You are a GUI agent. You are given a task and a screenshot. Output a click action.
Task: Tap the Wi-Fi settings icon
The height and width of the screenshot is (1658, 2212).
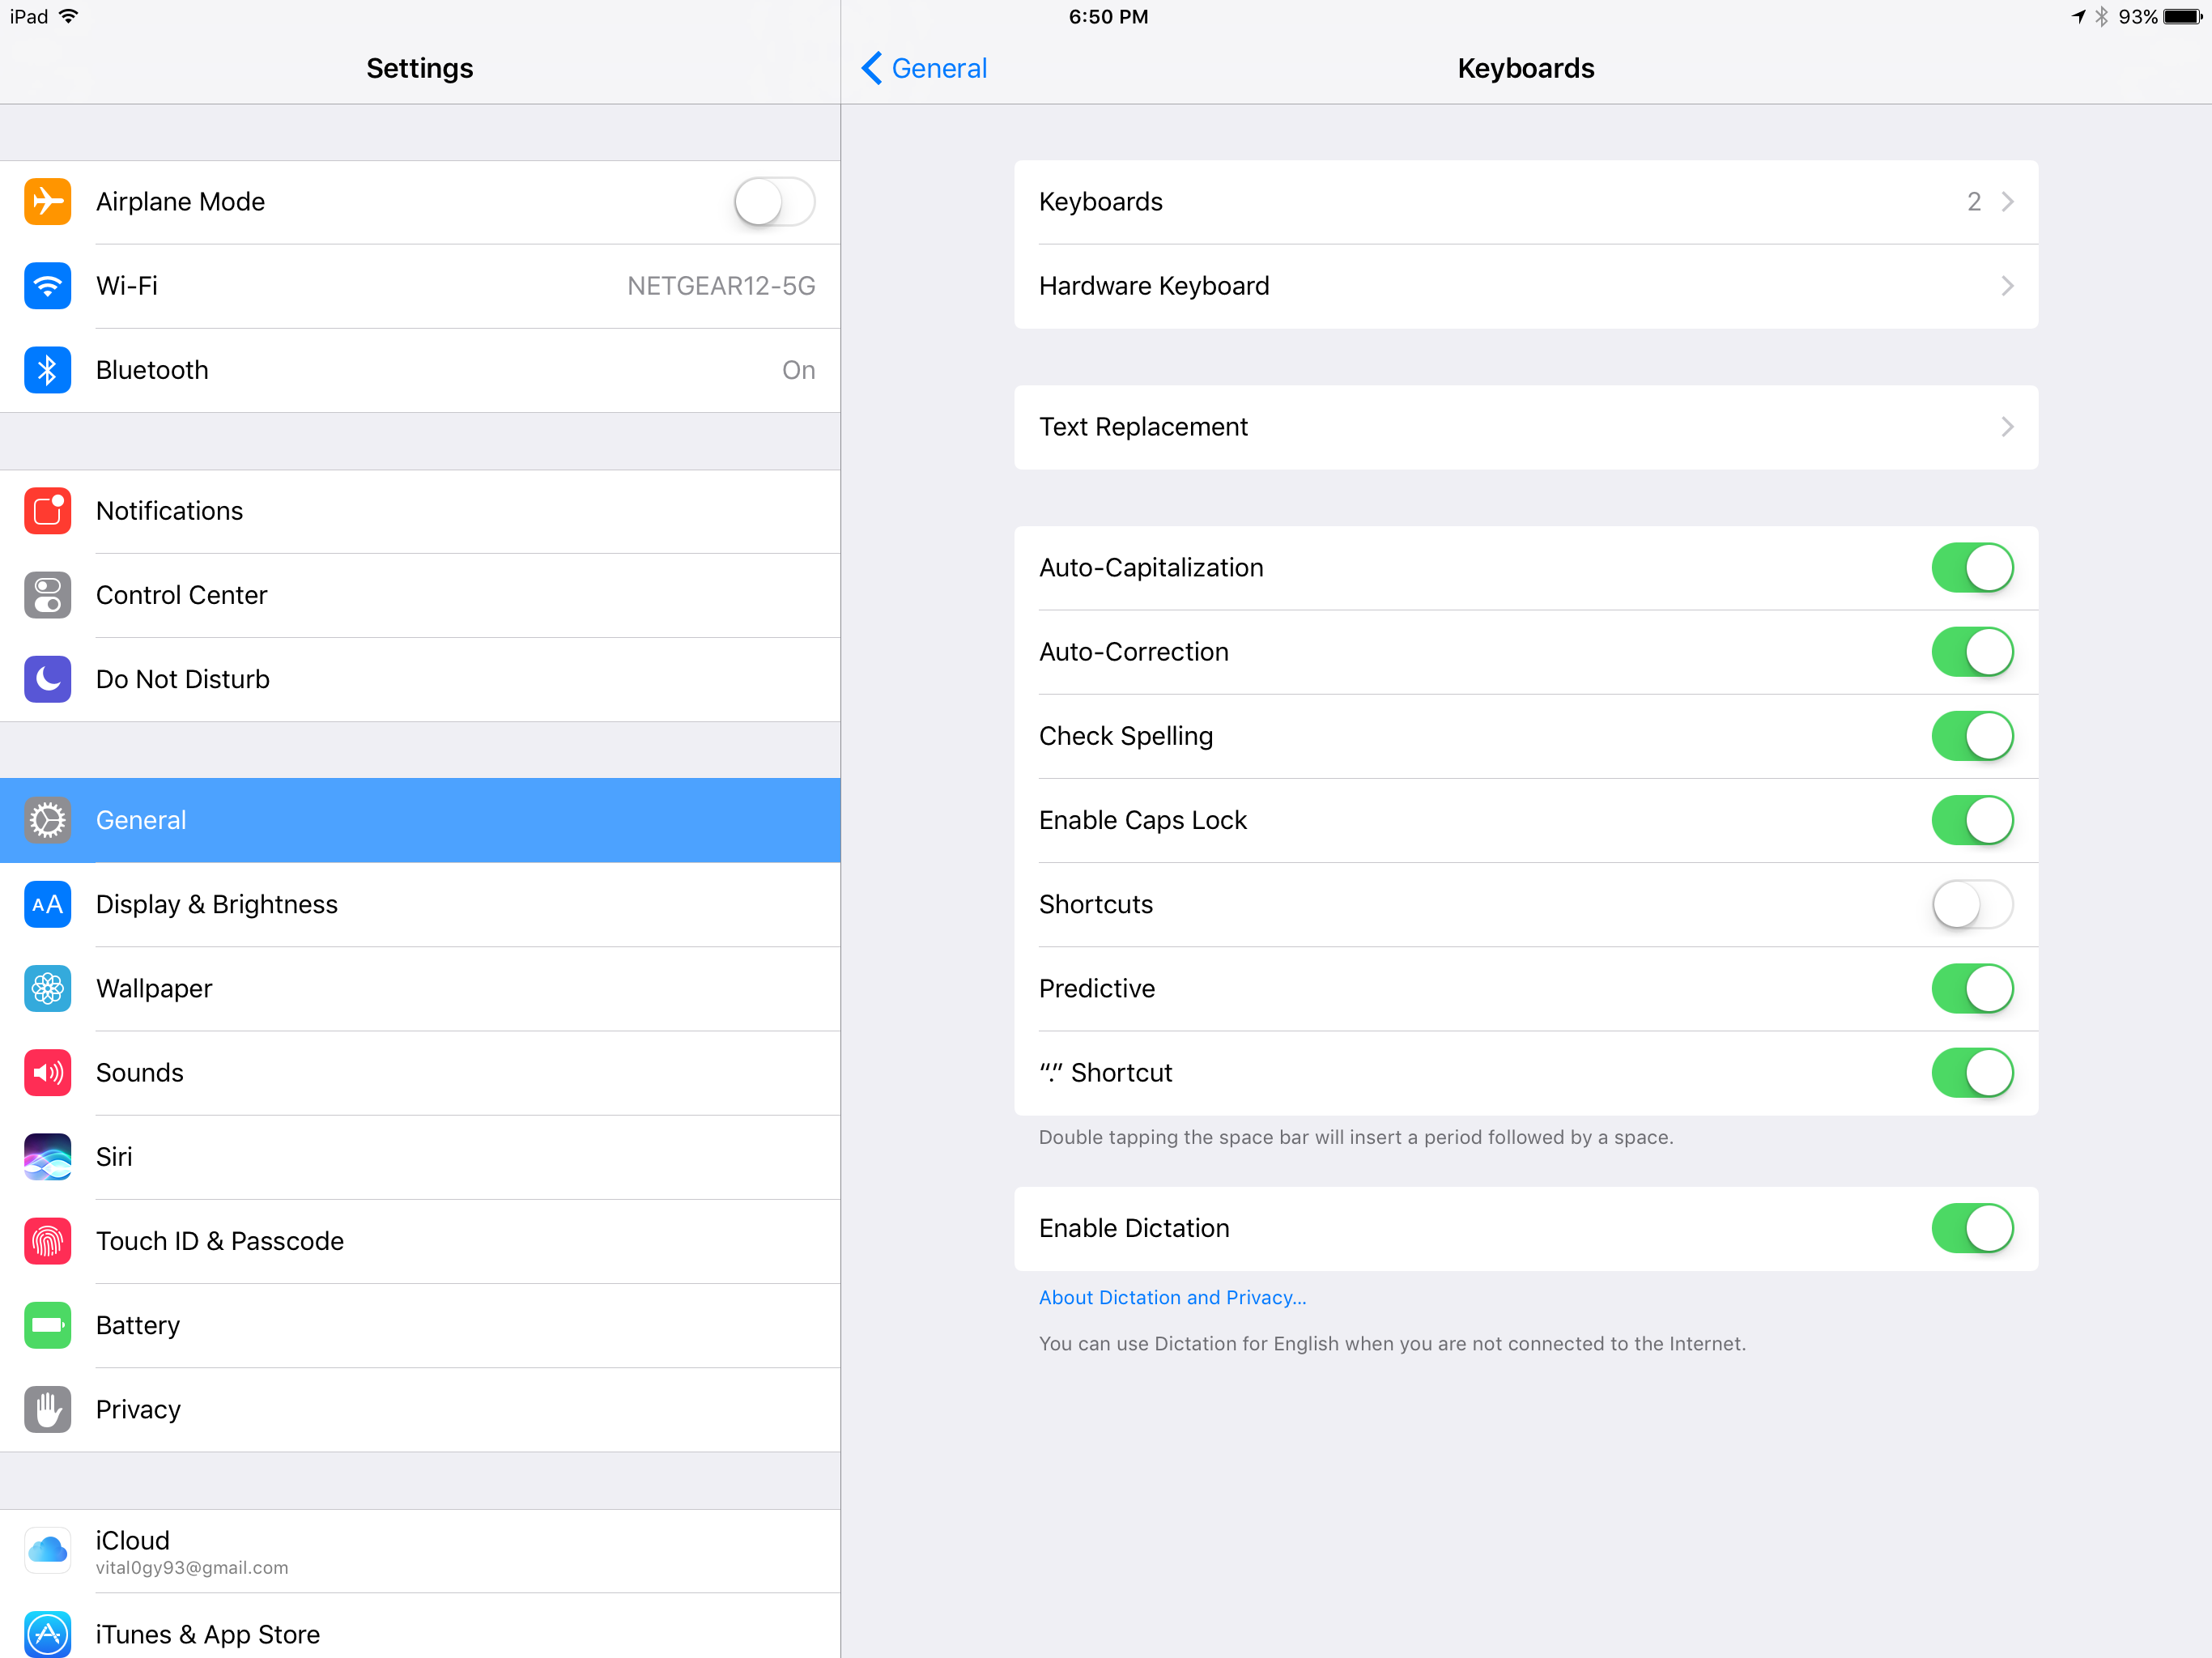(47, 286)
